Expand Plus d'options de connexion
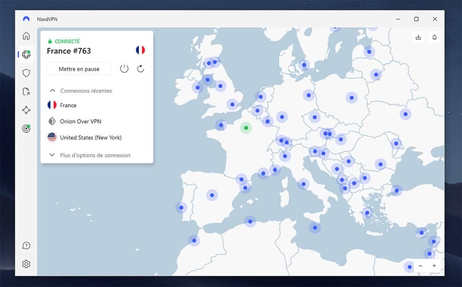Viewport: 462px width, 287px height. click(x=52, y=155)
